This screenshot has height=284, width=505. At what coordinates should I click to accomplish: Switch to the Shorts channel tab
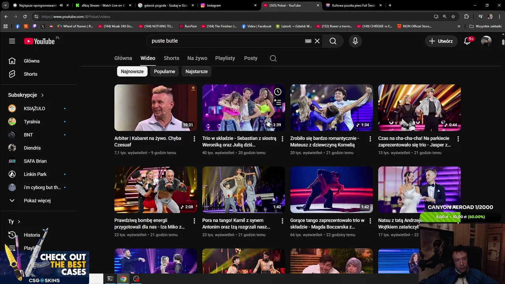[x=171, y=58]
